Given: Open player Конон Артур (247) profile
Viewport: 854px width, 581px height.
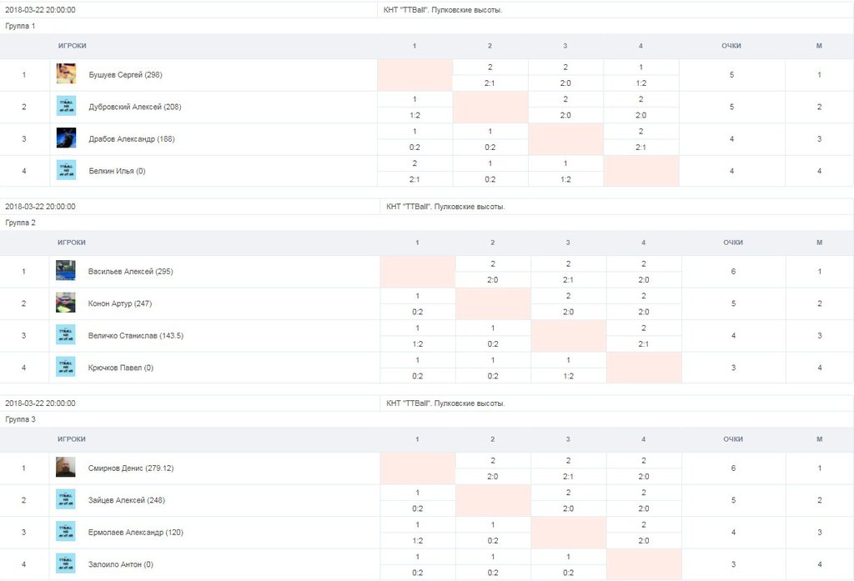Looking at the screenshot, I should point(119,303).
